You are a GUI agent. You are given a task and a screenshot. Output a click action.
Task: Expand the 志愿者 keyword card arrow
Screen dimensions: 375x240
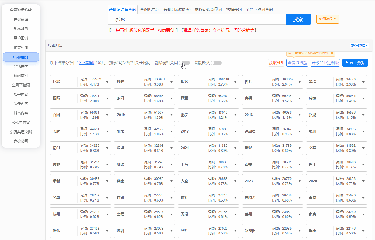[300, 198]
